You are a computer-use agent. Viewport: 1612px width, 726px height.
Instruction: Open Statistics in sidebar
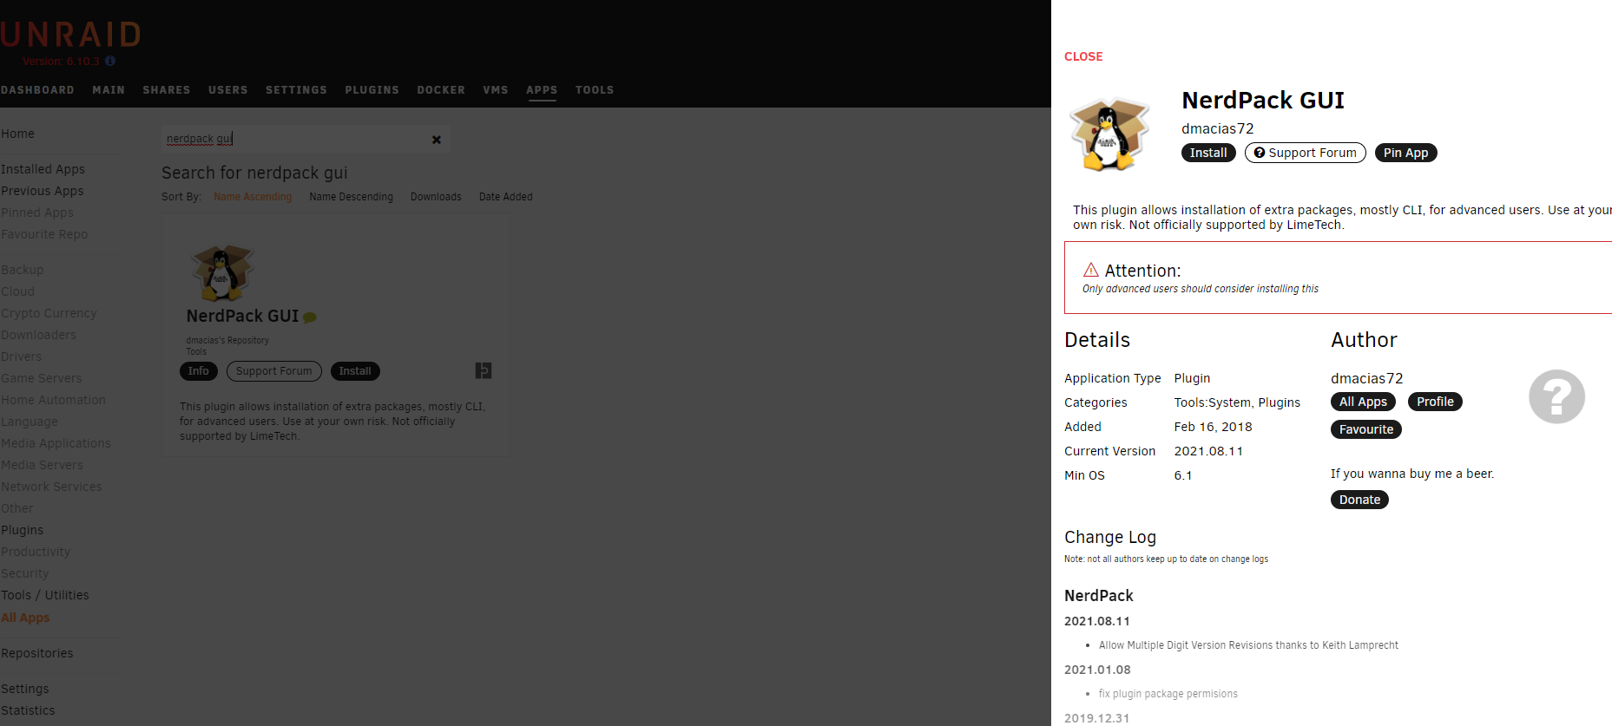pyautogui.click(x=28, y=710)
